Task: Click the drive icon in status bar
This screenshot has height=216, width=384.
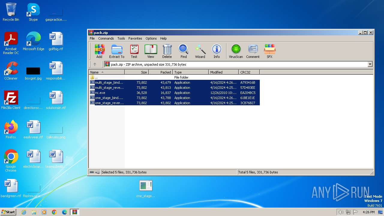Action: point(92,172)
